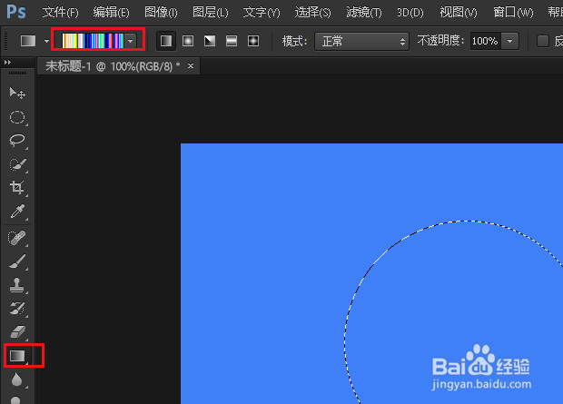The image size is (563, 404).
Task: Select the Crop tool
Action: point(17,187)
